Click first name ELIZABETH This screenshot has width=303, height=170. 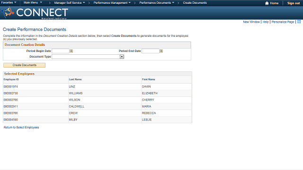pos(150,93)
